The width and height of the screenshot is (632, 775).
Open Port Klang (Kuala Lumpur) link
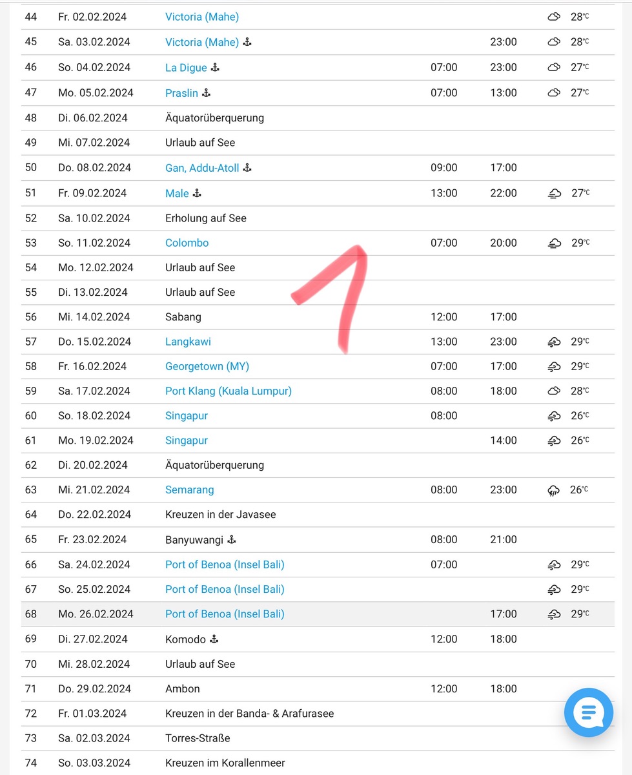coord(228,391)
